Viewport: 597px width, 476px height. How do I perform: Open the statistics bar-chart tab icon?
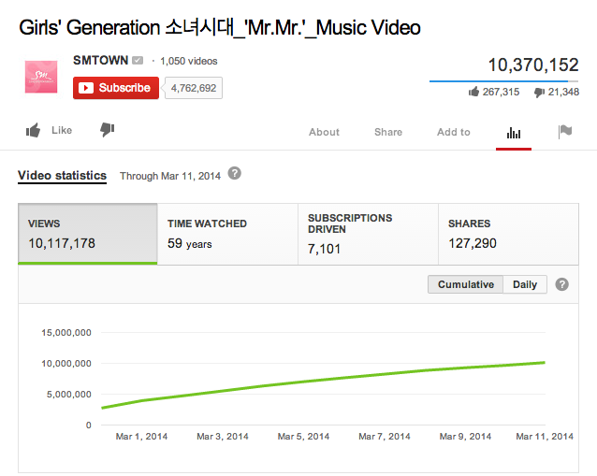514,133
